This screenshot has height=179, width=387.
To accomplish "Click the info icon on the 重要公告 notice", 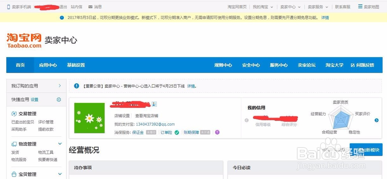I will tap(77, 86).
